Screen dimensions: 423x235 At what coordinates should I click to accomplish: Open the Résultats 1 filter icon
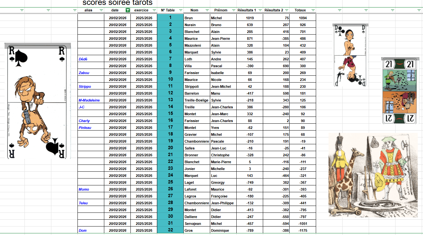(260, 10)
